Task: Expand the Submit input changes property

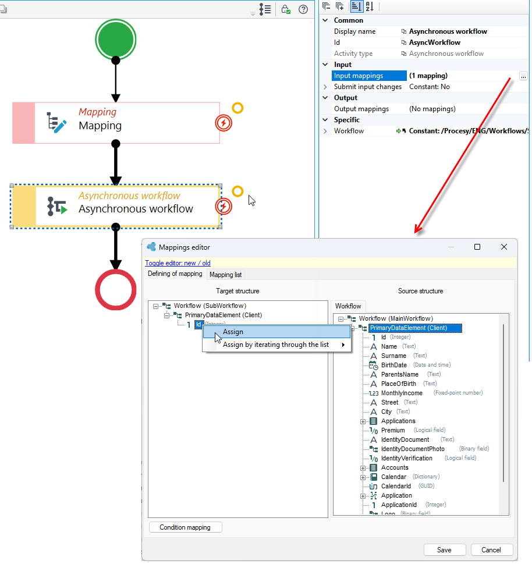Action: point(325,87)
